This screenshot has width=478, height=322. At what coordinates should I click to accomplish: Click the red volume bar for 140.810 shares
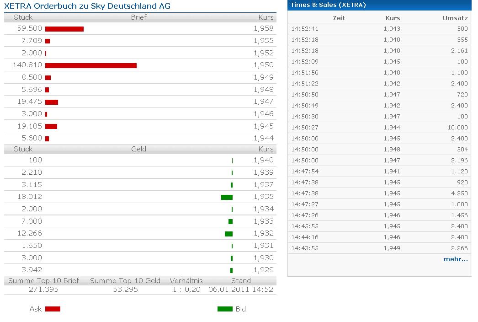click(x=91, y=65)
